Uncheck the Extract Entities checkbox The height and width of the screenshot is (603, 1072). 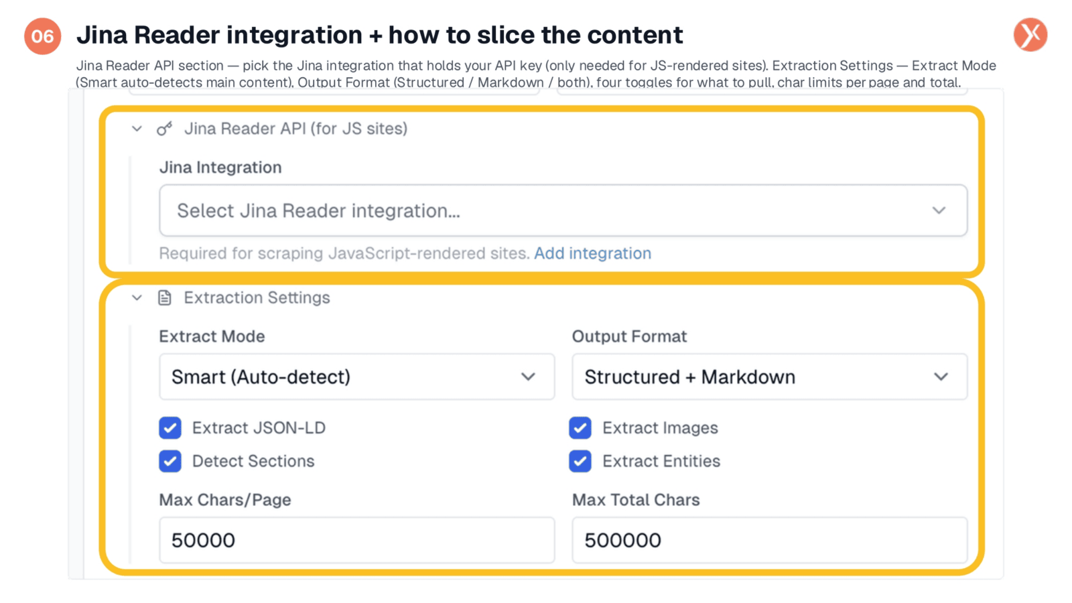pyautogui.click(x=580, y=461)
